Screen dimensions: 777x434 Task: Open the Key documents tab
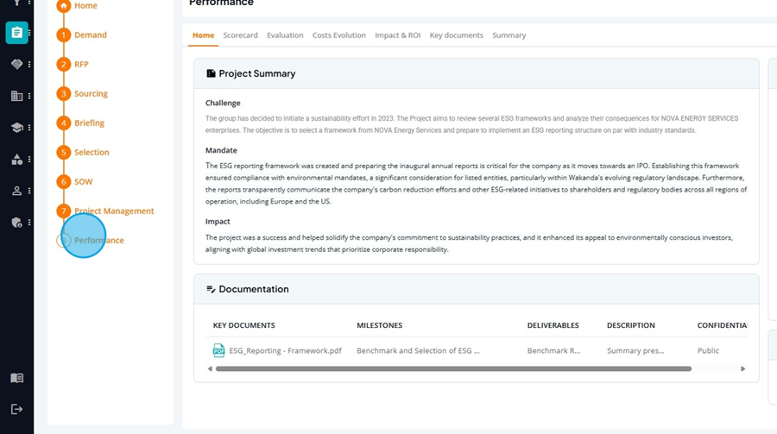(x=457, y=35)
